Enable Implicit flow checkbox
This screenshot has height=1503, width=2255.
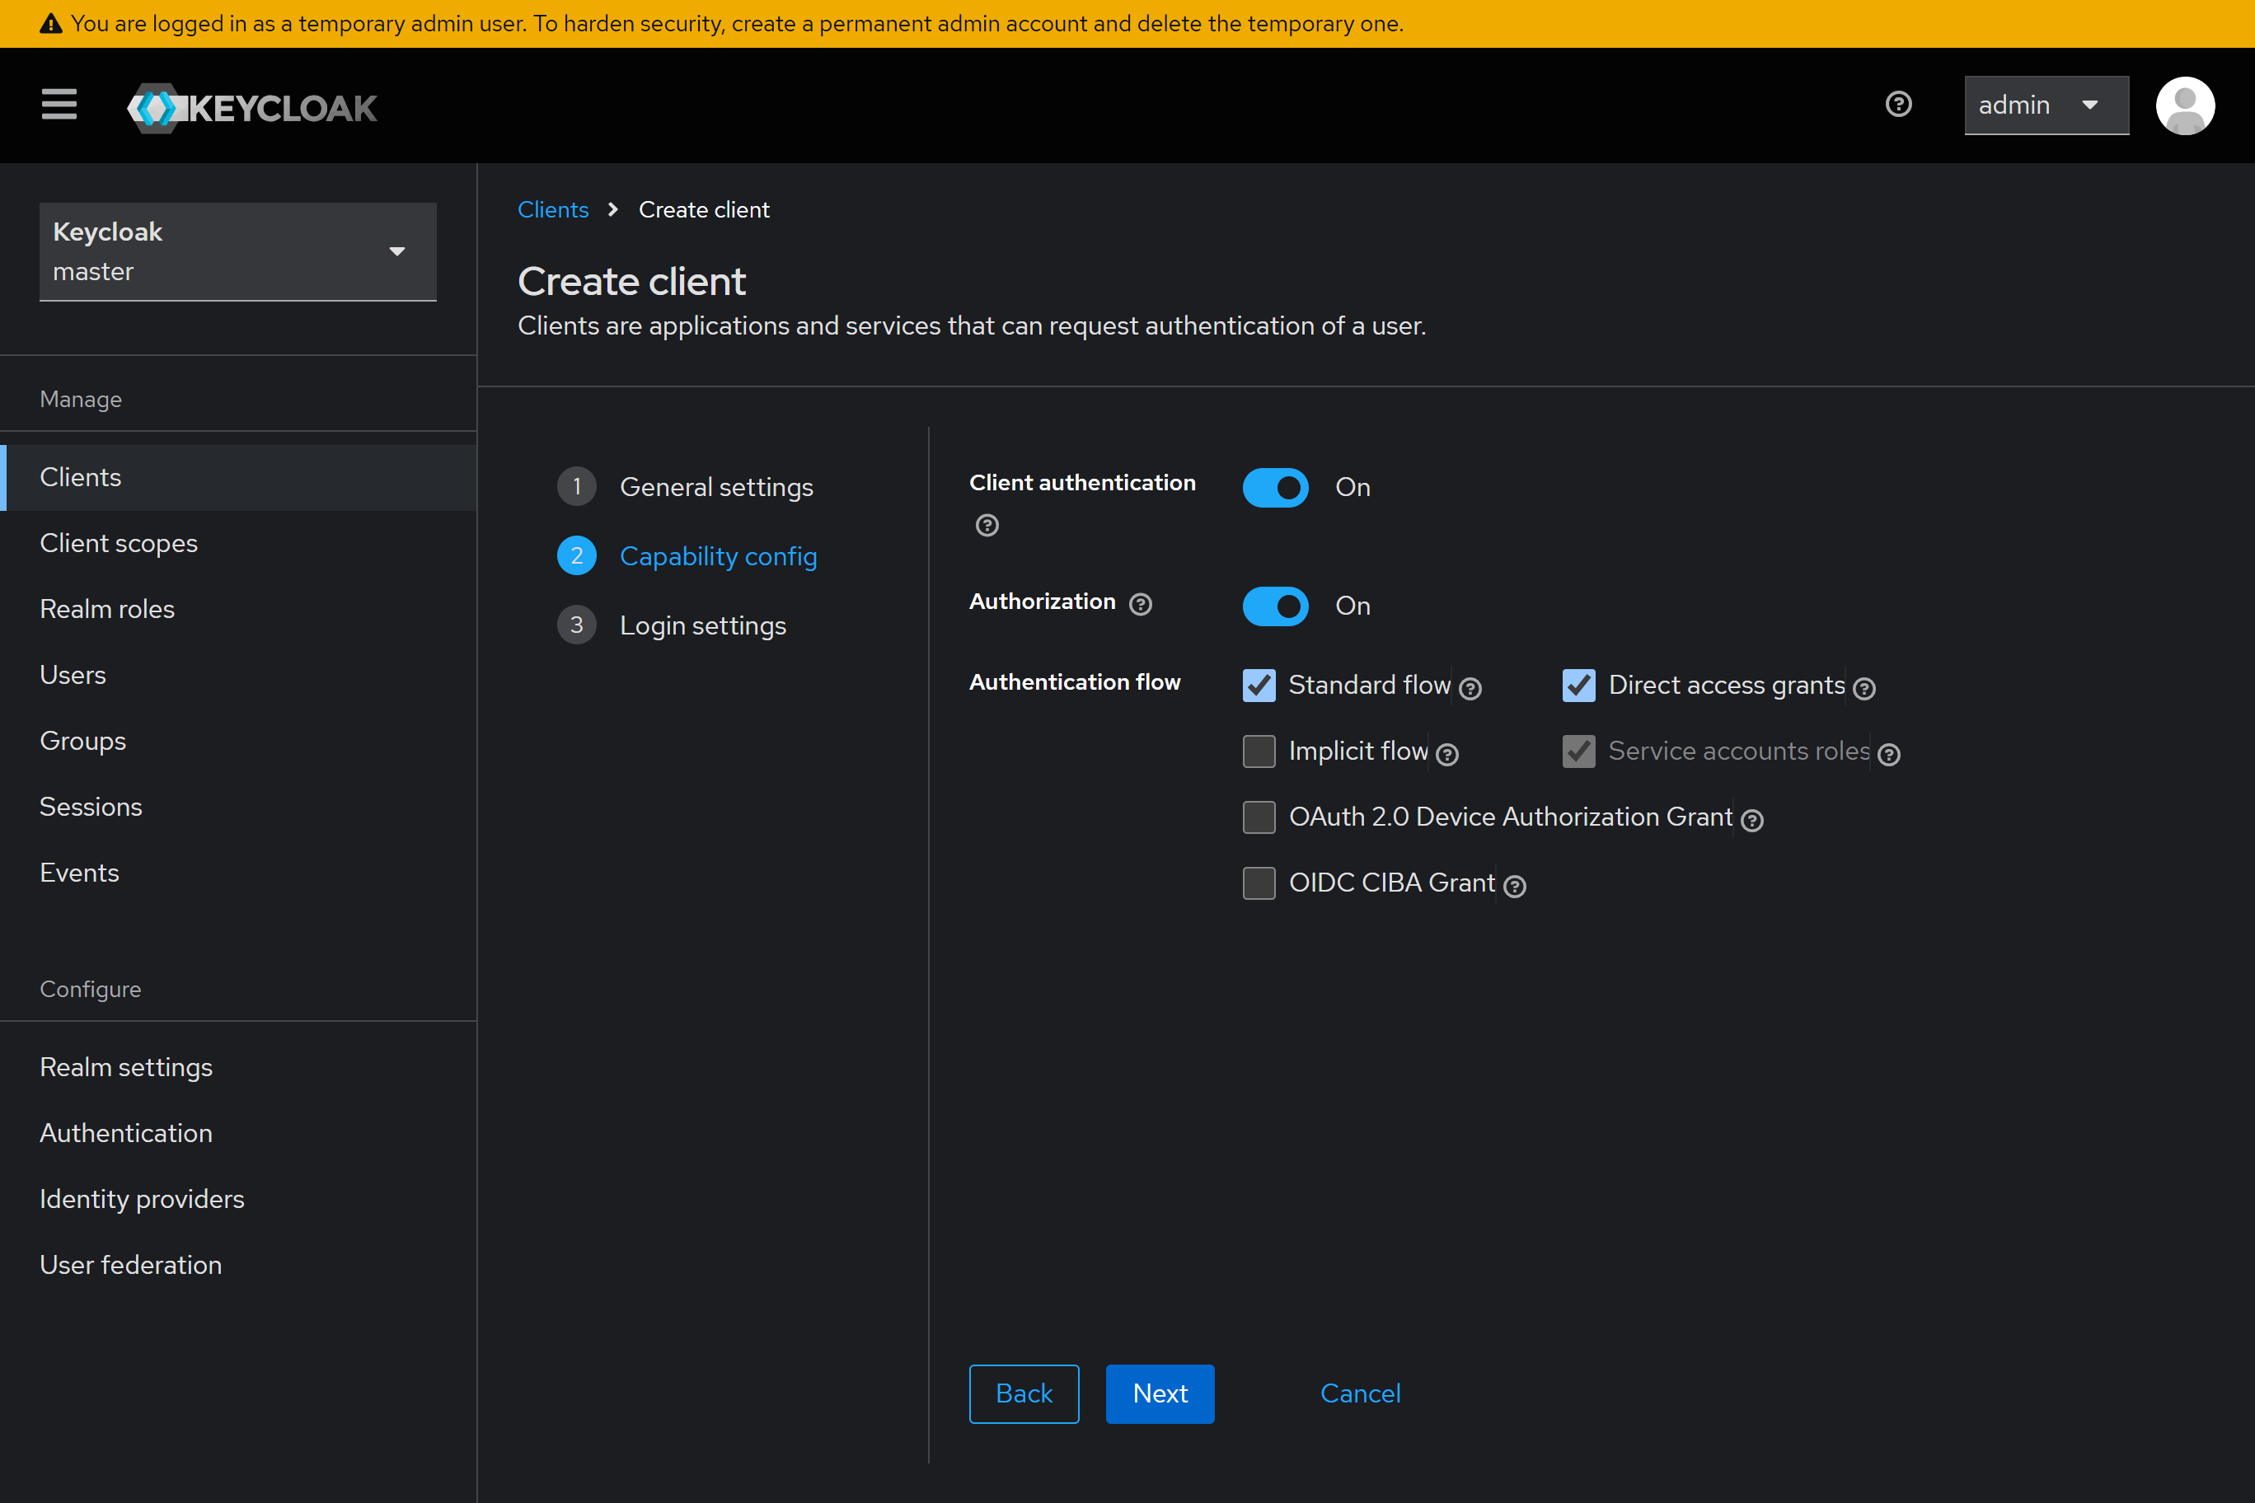[x=1259, y=751]
